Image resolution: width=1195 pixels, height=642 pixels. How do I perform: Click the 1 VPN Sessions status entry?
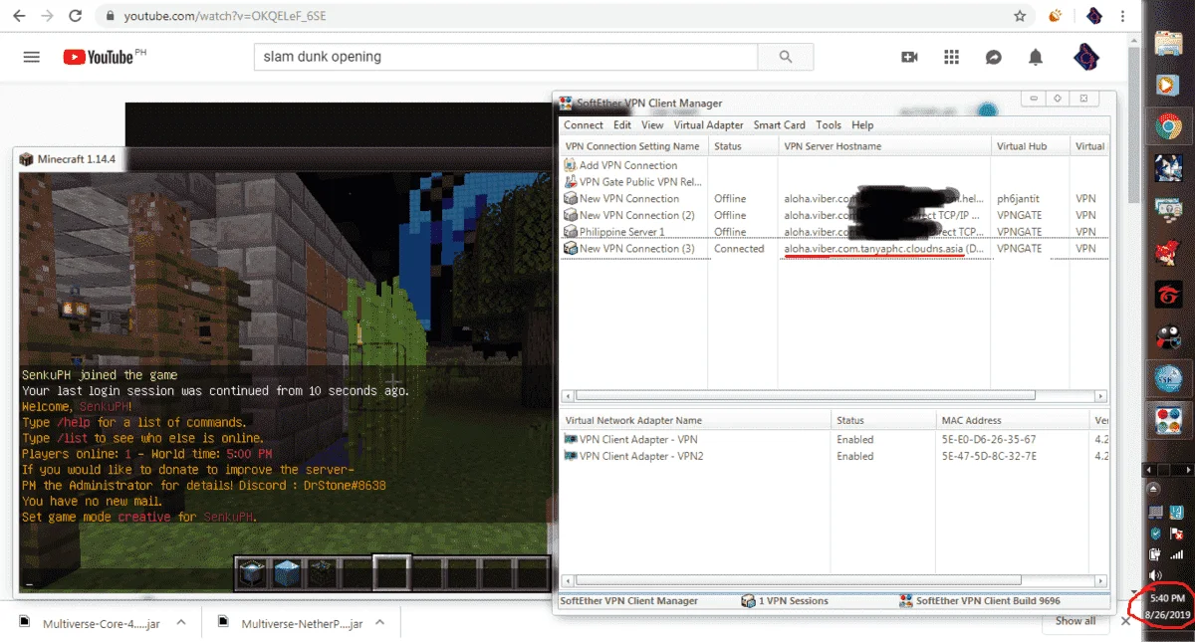[784, 601]
